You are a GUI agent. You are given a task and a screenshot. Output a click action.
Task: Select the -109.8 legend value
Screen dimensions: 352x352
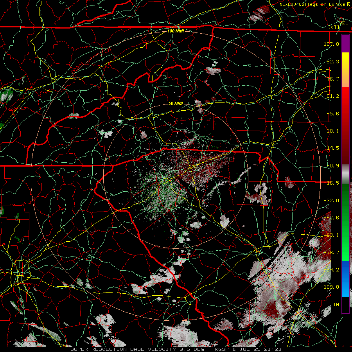tap(330, 287)
